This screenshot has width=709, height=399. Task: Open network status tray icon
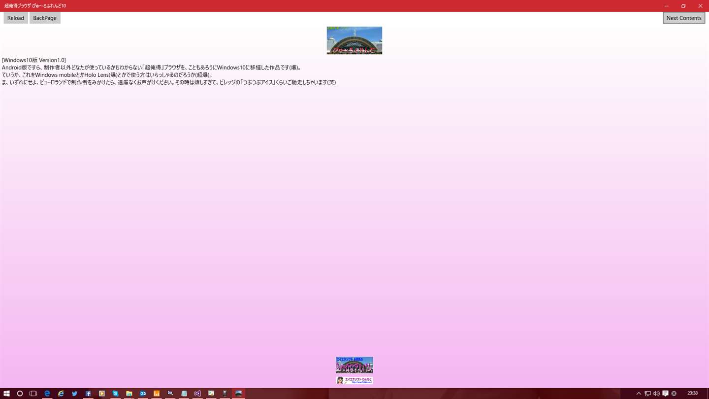pos(647,394)
